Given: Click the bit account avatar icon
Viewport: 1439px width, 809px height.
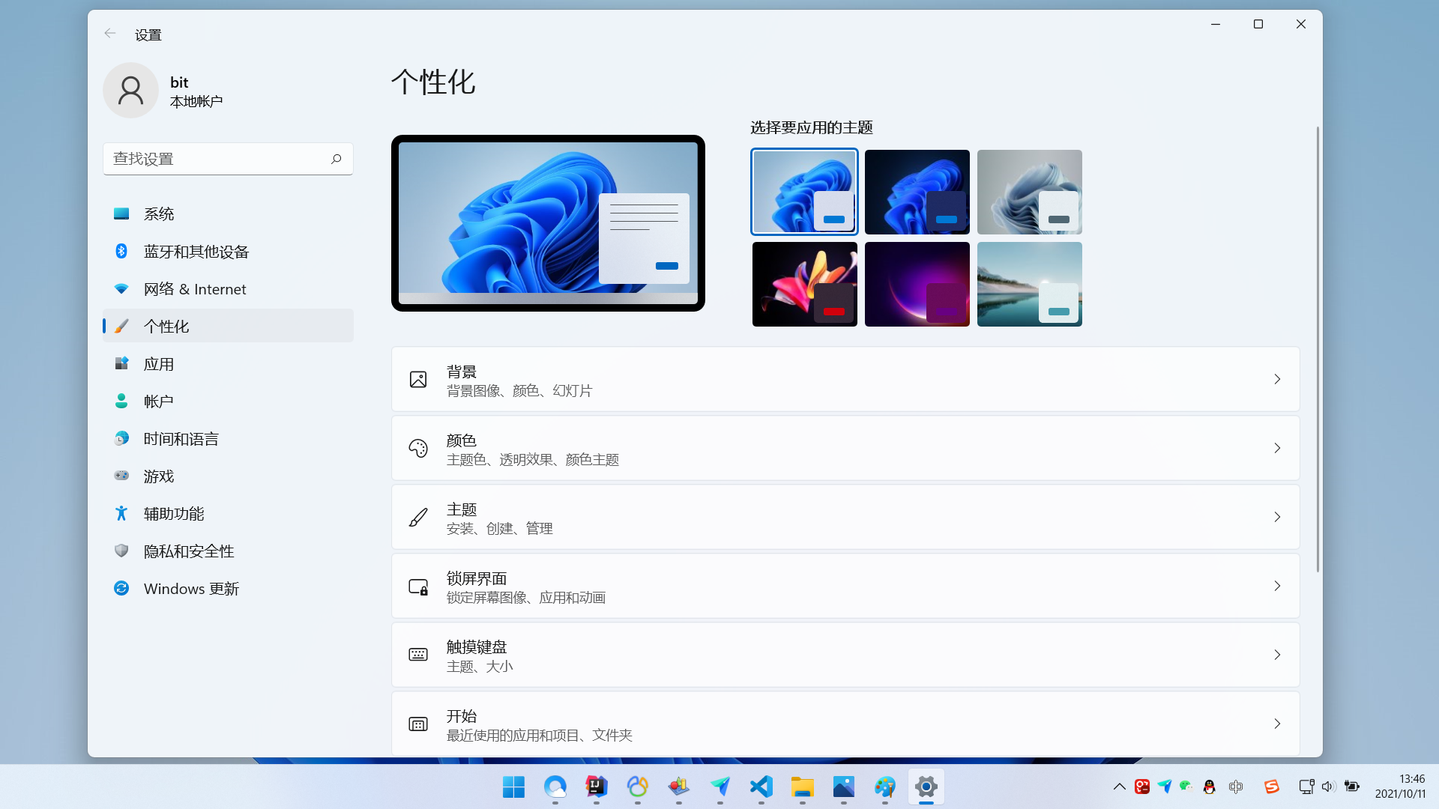Looking at the screenshot, I should (130, 90).
